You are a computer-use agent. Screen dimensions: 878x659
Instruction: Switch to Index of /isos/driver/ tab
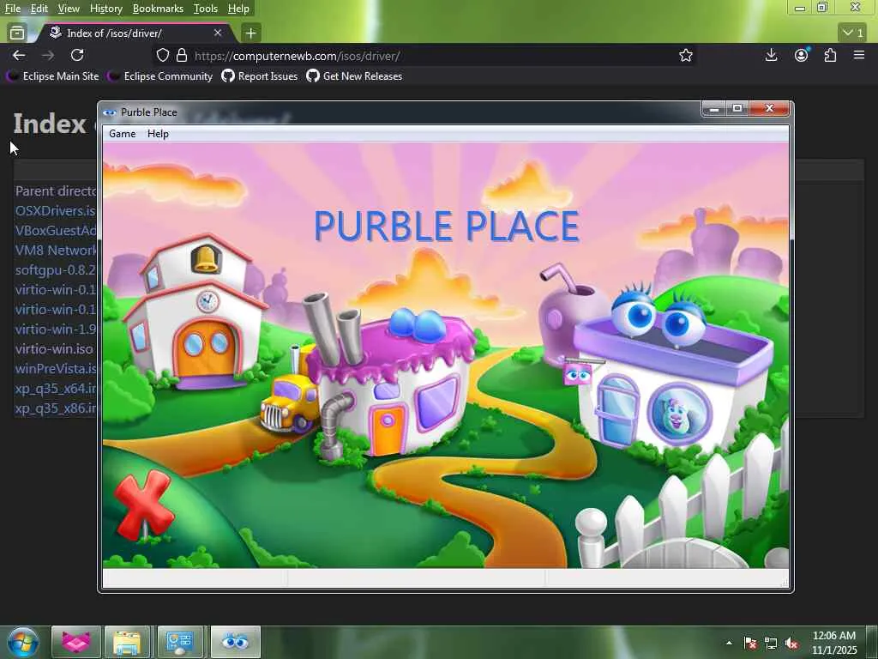[135, 33]
